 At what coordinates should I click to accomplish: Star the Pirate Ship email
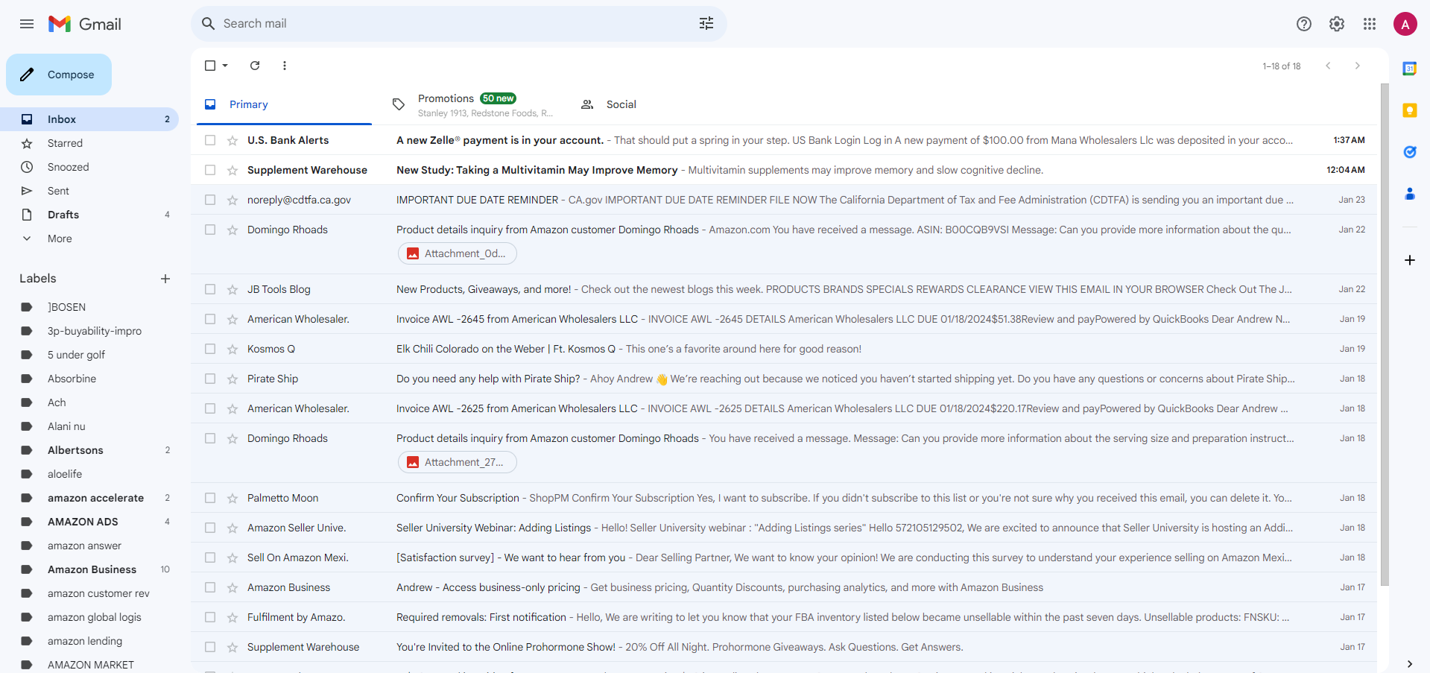[232, 379]
